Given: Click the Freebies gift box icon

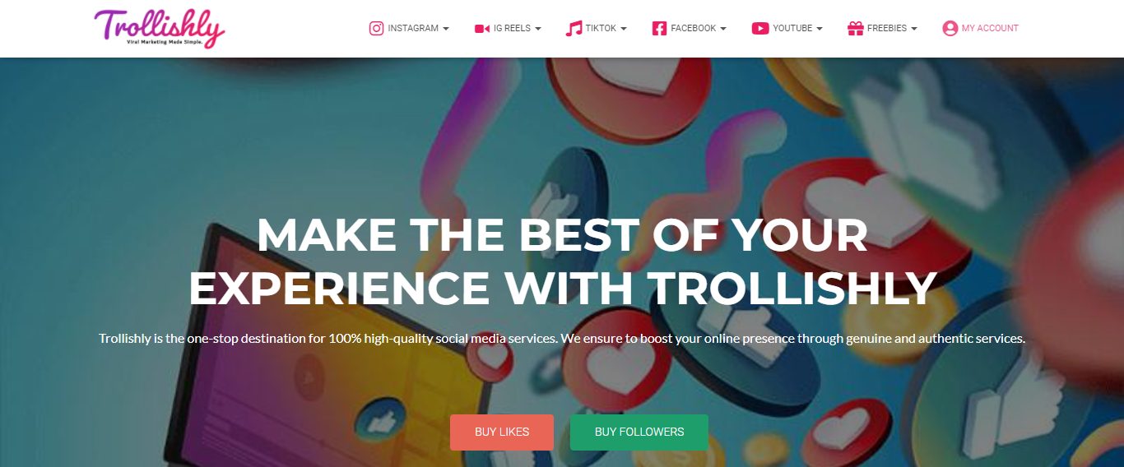Looking at the screenshot, I should click(855, 28).
